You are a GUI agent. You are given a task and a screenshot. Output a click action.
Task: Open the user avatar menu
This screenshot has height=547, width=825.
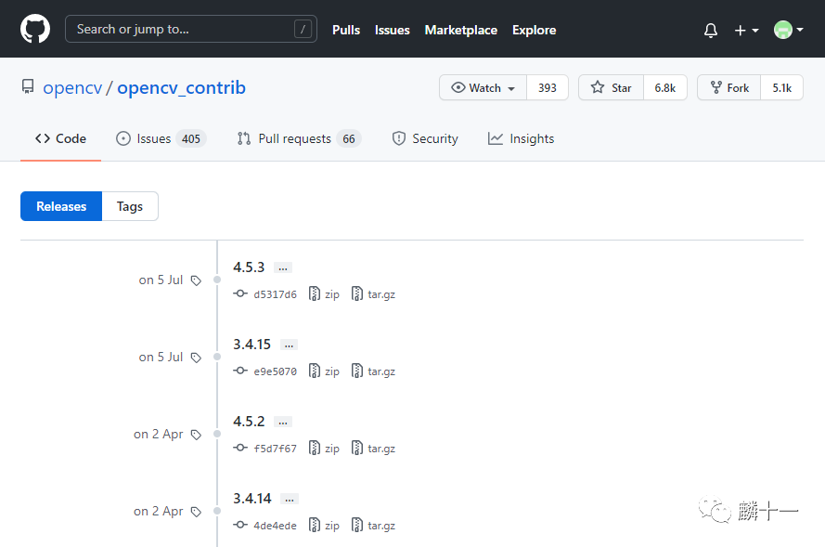click(x=788, y=30)
